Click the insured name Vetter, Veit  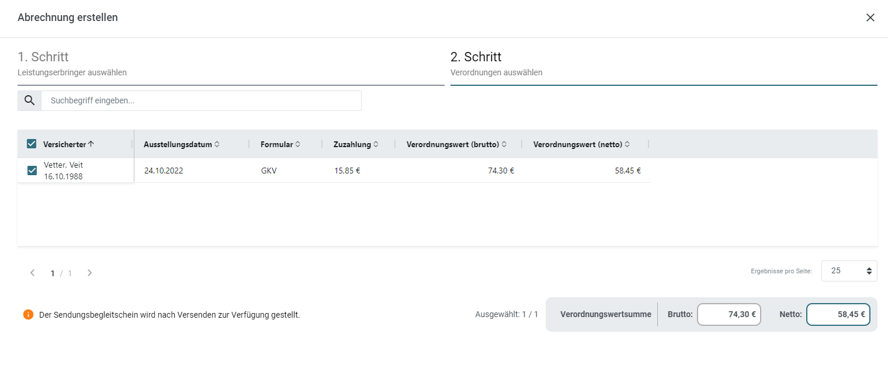64,165
